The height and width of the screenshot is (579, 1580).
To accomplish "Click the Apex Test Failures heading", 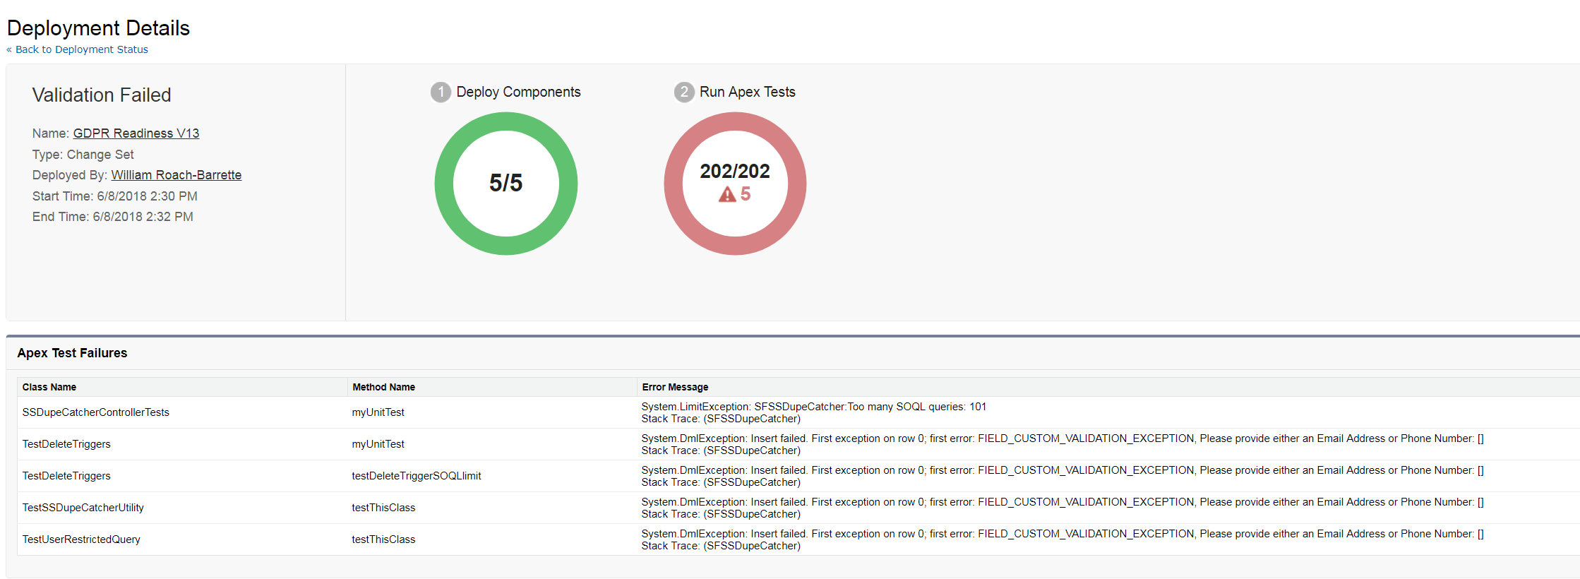I will click(72, 353).
